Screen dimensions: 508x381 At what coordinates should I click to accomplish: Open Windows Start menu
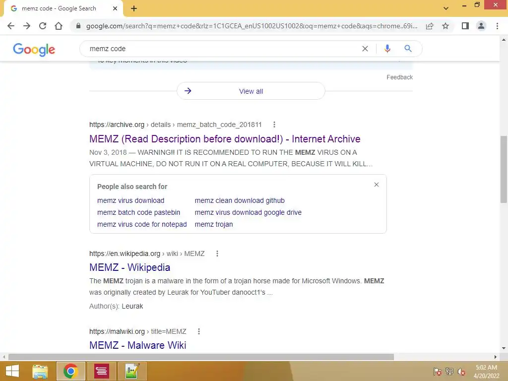tap(12, 371)
